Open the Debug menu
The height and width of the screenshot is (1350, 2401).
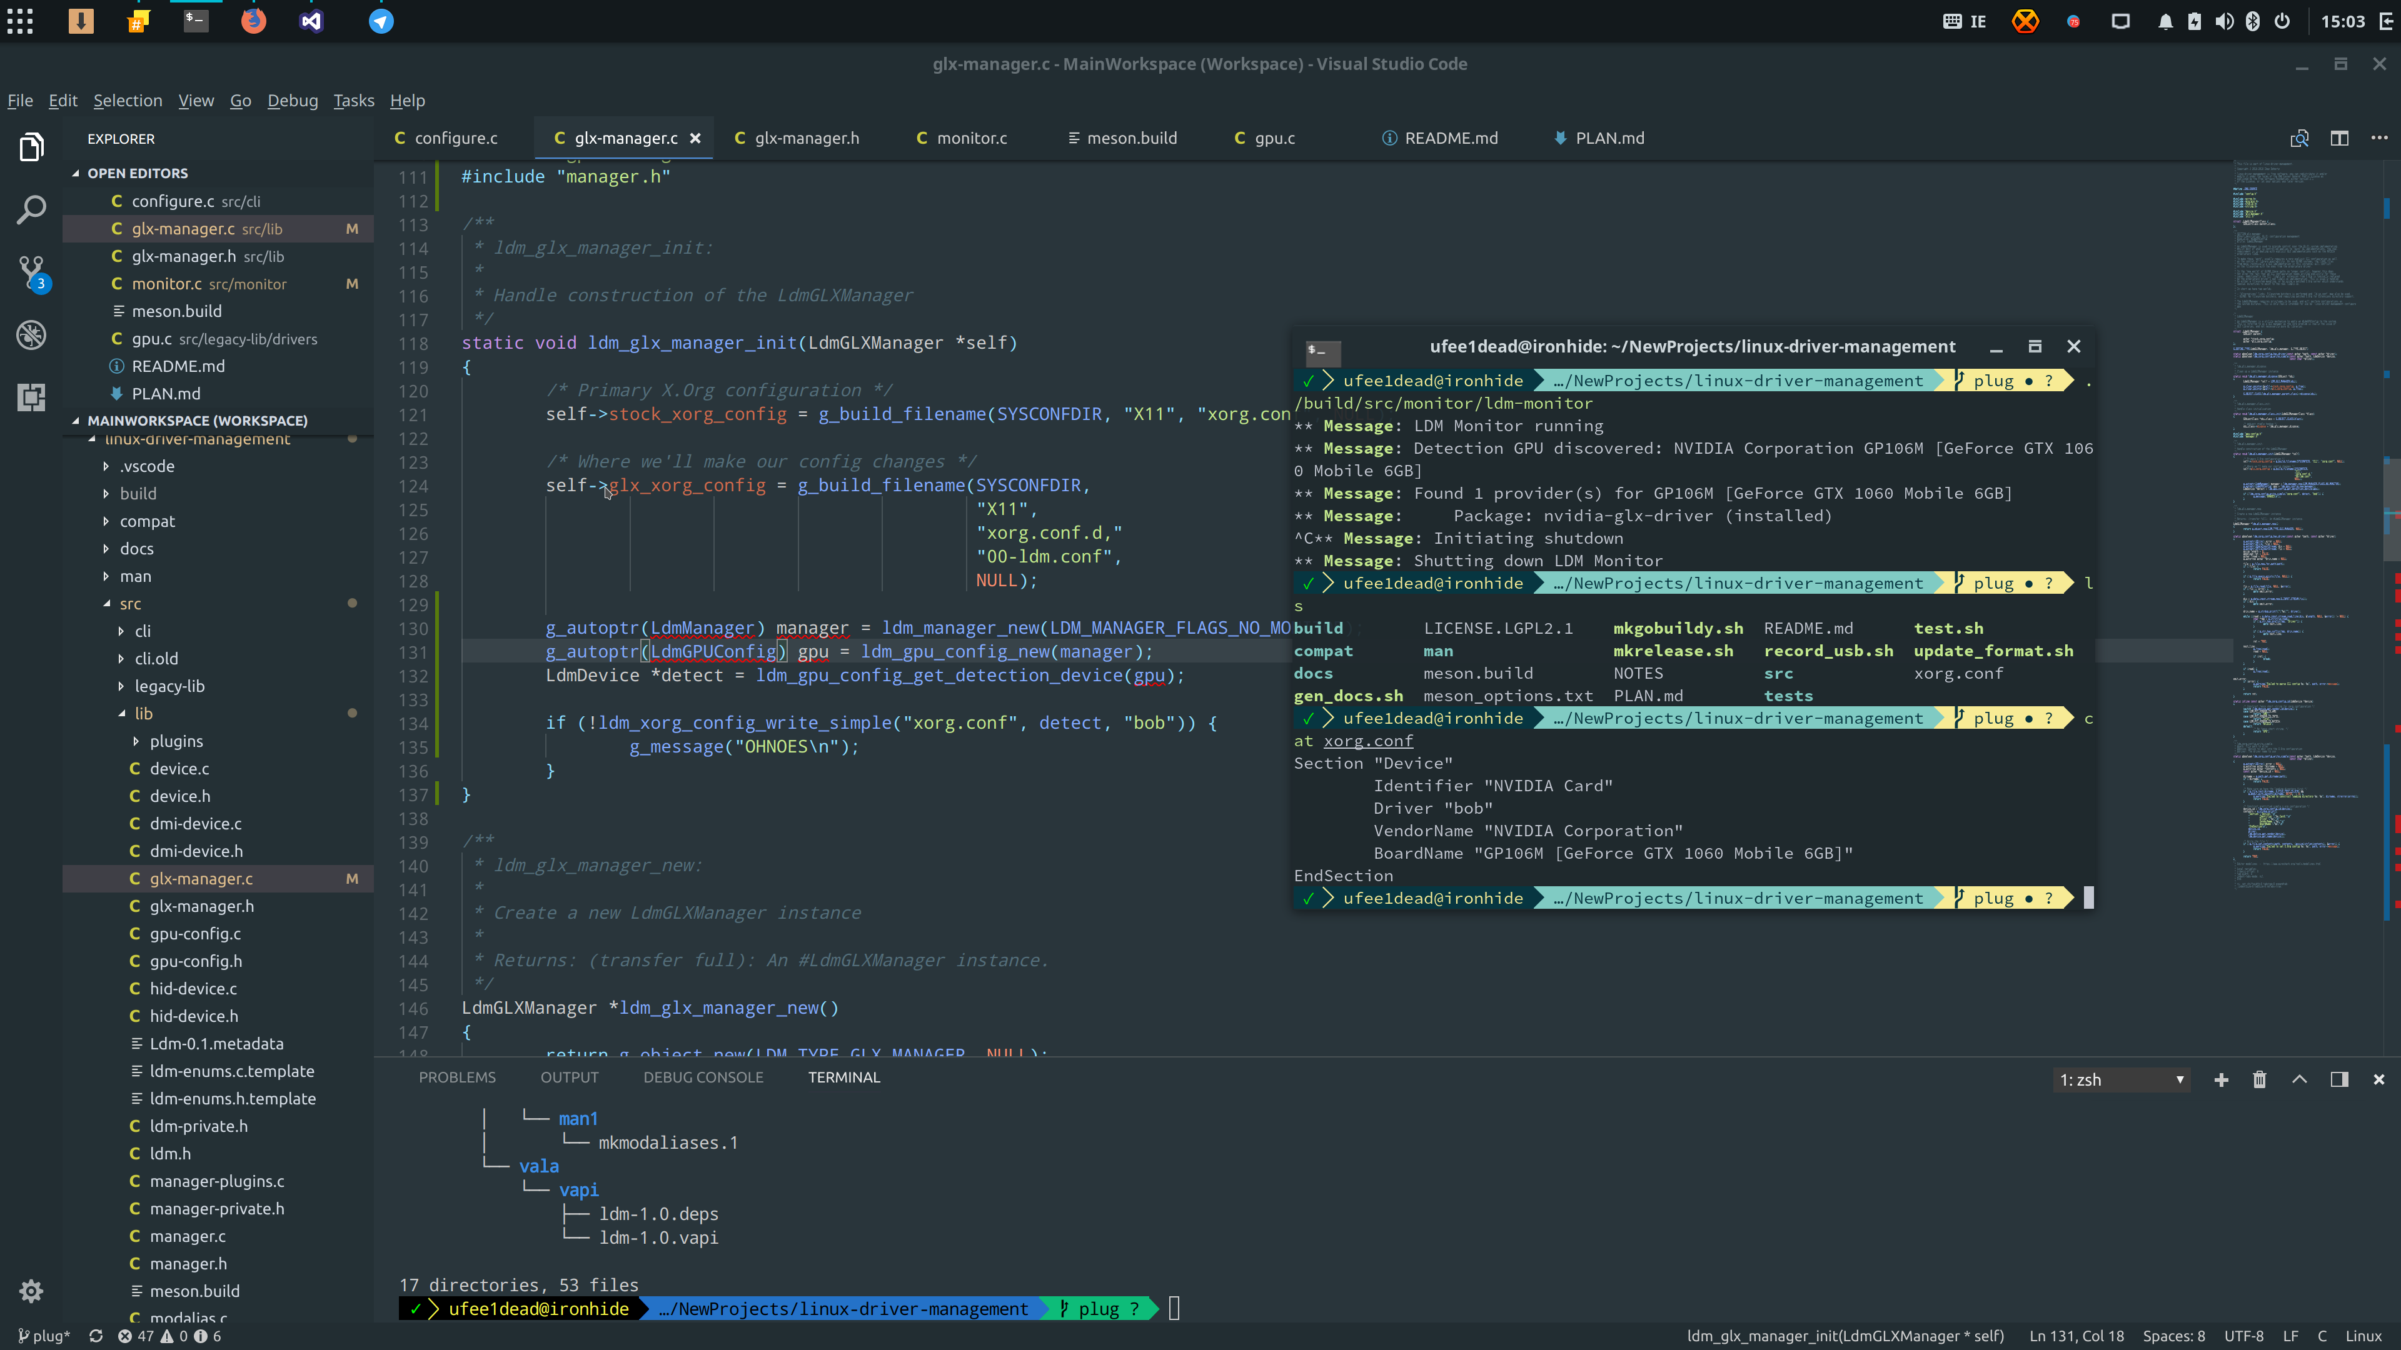pos(293,101)
